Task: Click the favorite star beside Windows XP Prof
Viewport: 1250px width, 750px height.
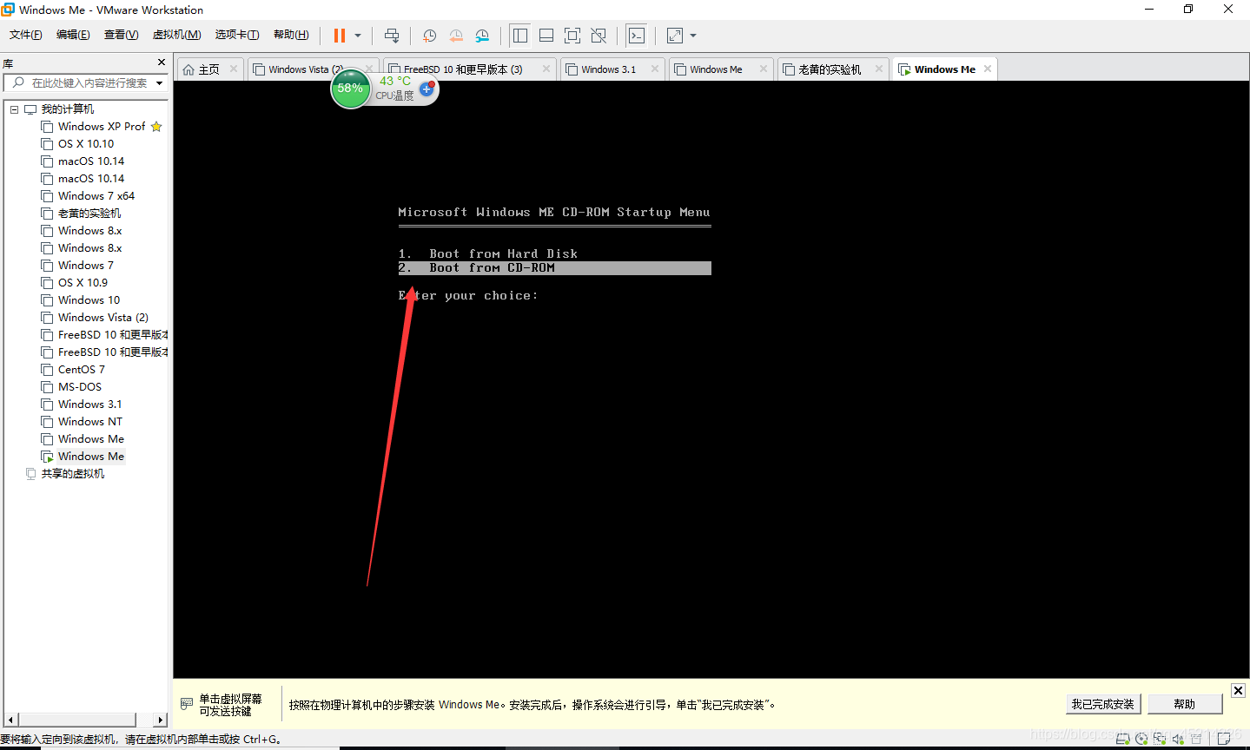Action: click(x=156, y=127)
